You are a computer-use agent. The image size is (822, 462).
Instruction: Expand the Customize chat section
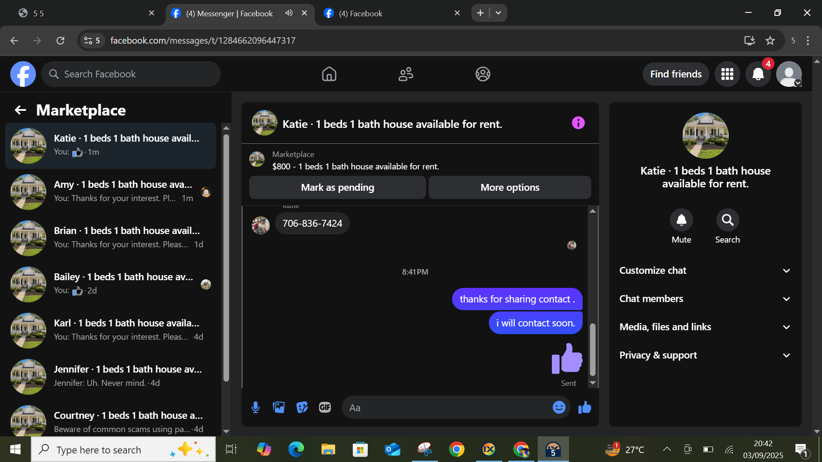pos(705,270)
